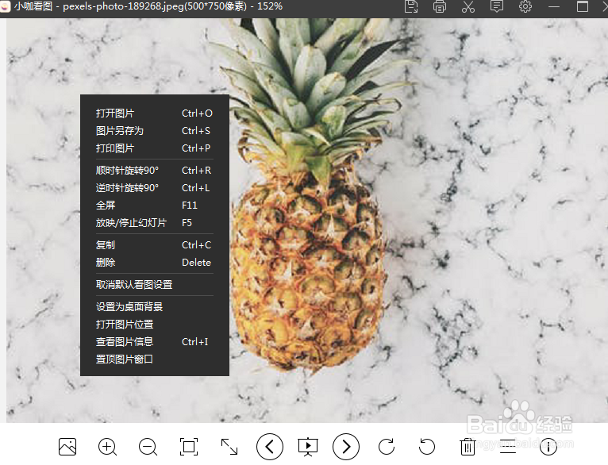This screenshot has height=465, width=608.
Task: Go to next image arrow
Action: coord(346,447)
